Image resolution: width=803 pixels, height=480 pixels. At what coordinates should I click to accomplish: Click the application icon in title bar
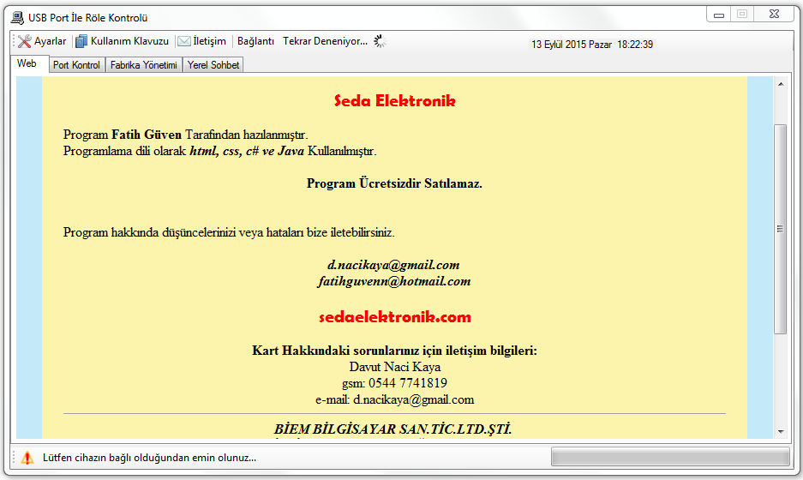tap(17, 18)
